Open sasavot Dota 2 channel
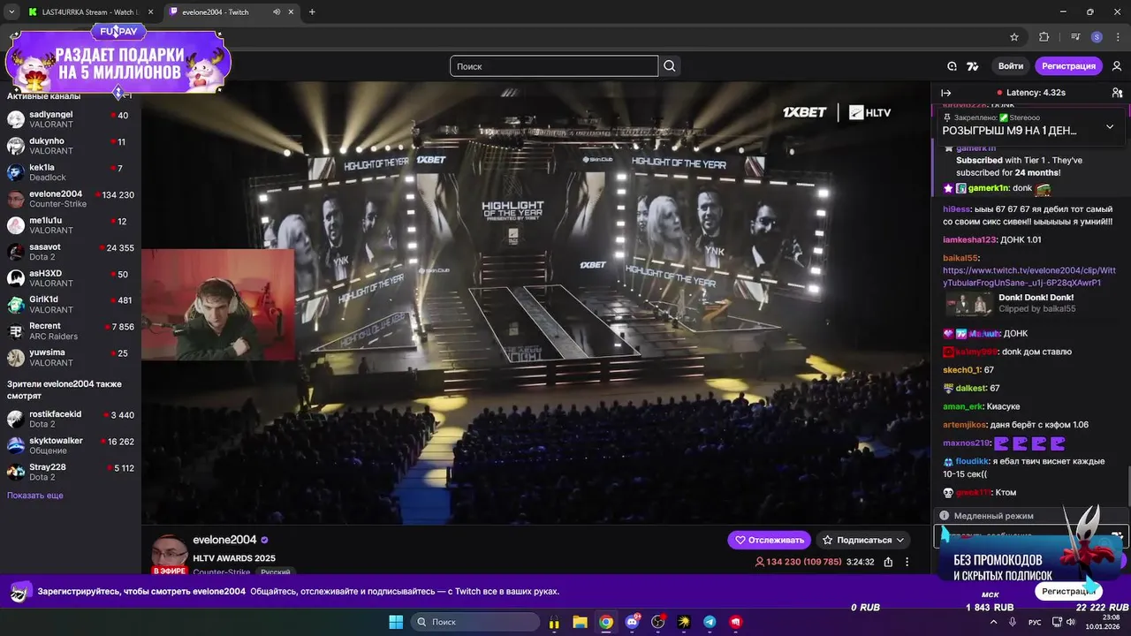This screenshot has width=1131, height=636. coord(70,252)
